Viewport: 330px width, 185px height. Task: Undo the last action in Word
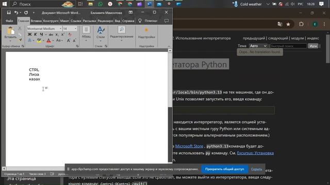(x=16, y=12)
